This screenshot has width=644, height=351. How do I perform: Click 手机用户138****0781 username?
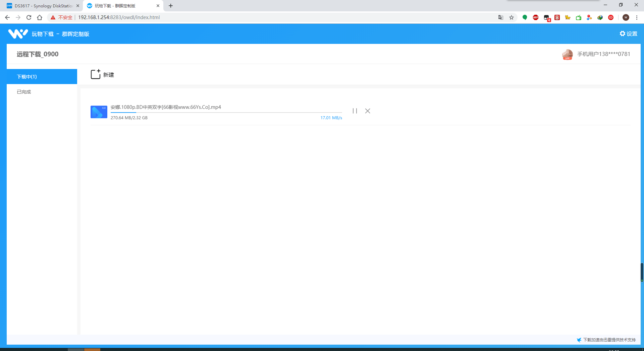pyautogui.click(x=603, y=54)
